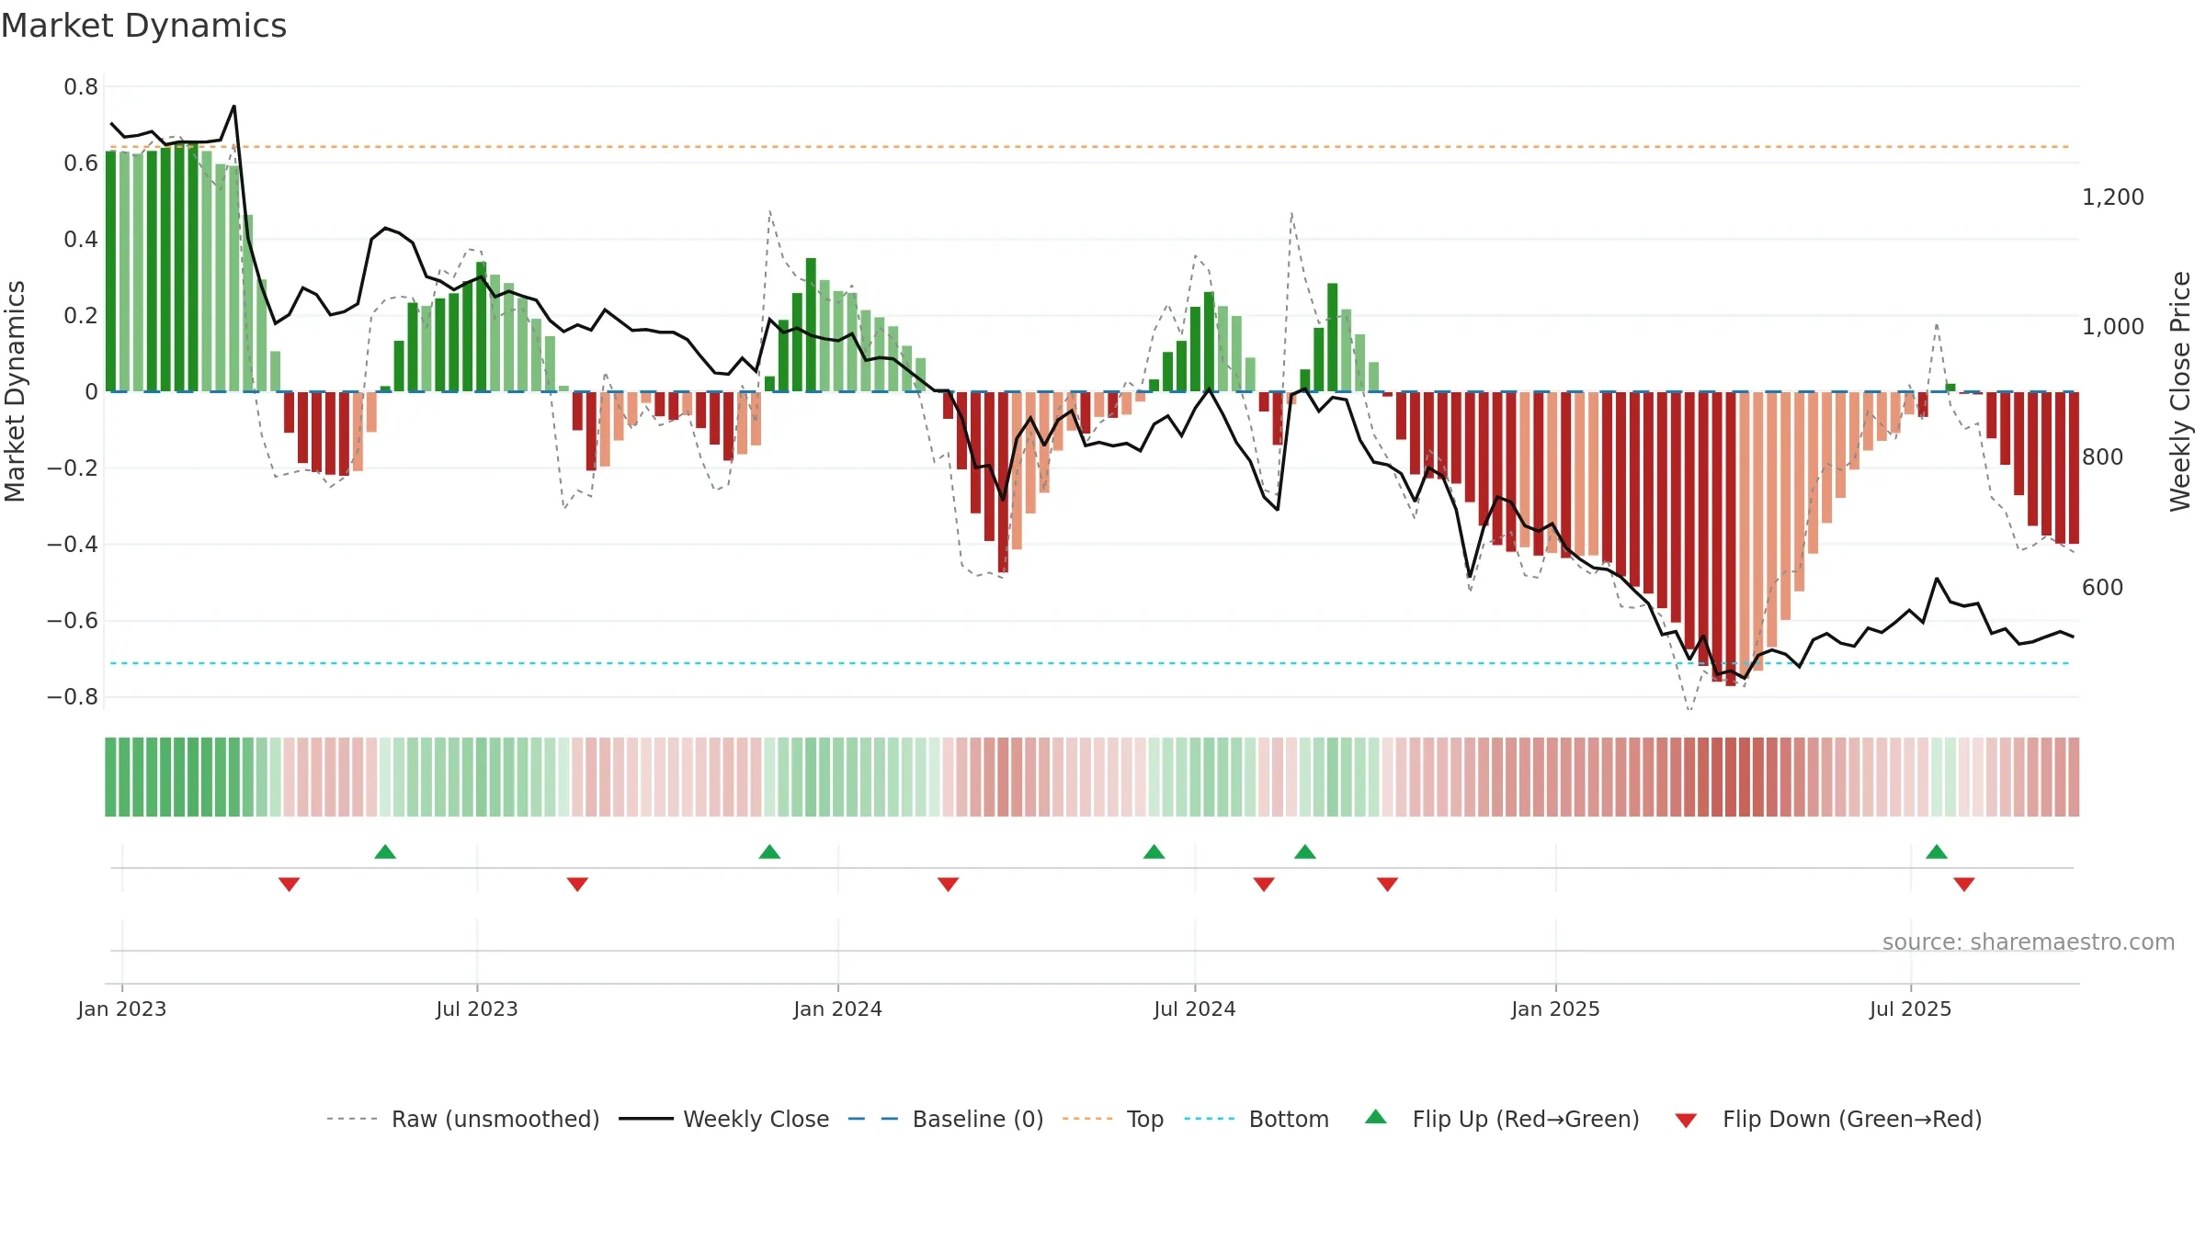Image resolution: width=2206 pixels, height=1240 pixels.
Task: Select the flip-down marker near late July 2025
Action: point(1964,885)
